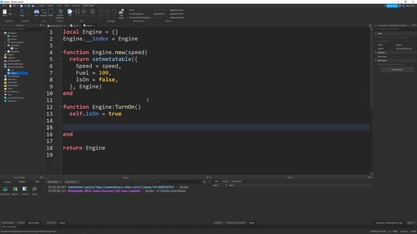The image size is (417, 234).
Task: Click the share icon near username
Action: (403, 6)
